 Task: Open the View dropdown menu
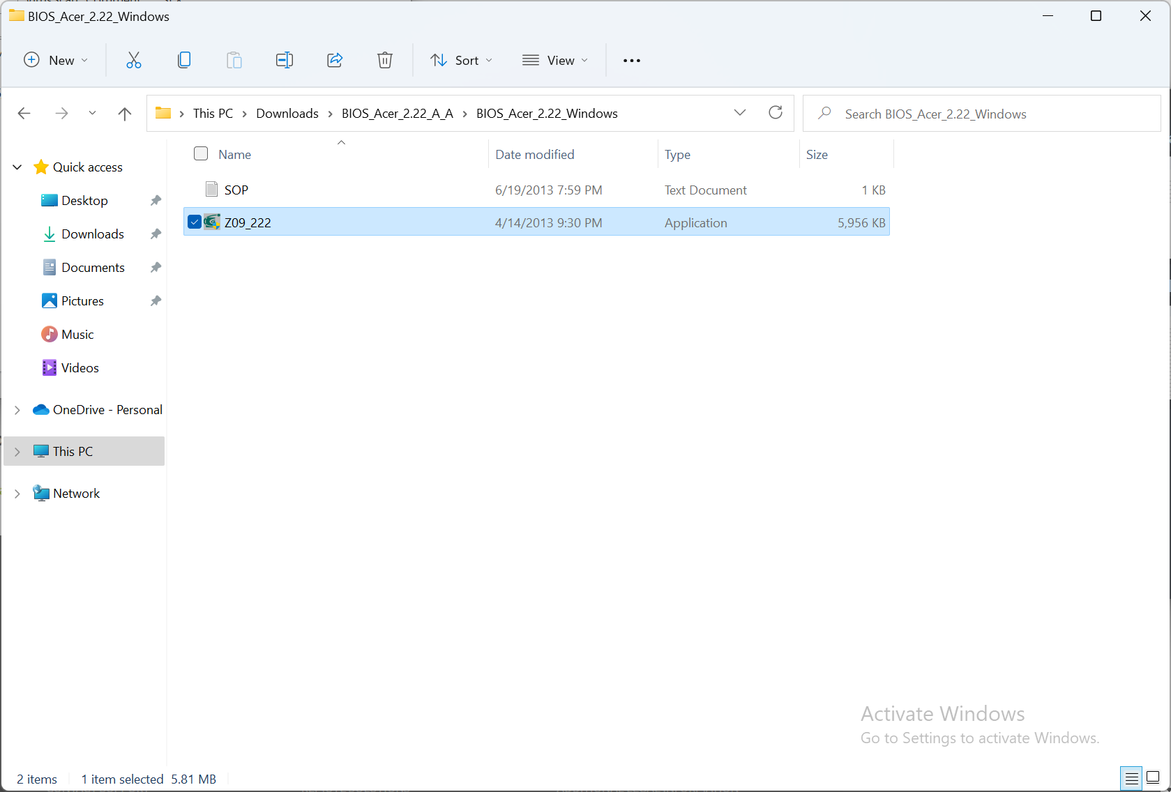555,61
